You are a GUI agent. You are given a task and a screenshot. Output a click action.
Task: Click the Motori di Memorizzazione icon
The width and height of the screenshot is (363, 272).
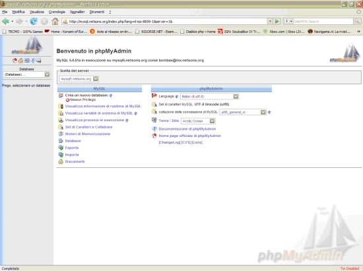point(61,134)
